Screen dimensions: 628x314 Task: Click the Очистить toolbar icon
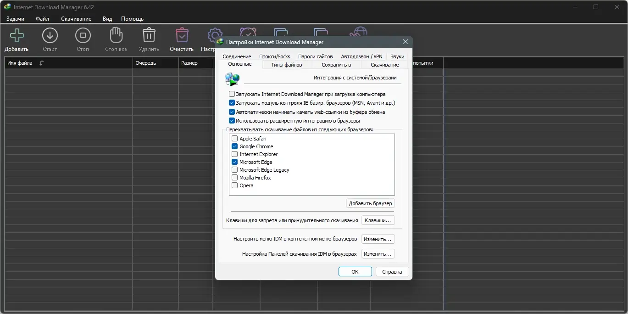182,35
